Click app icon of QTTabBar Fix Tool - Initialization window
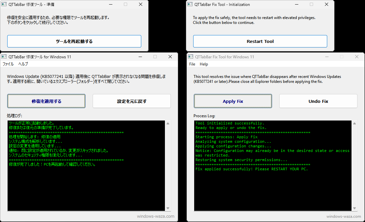365x222 pixels. coord(190,4)
